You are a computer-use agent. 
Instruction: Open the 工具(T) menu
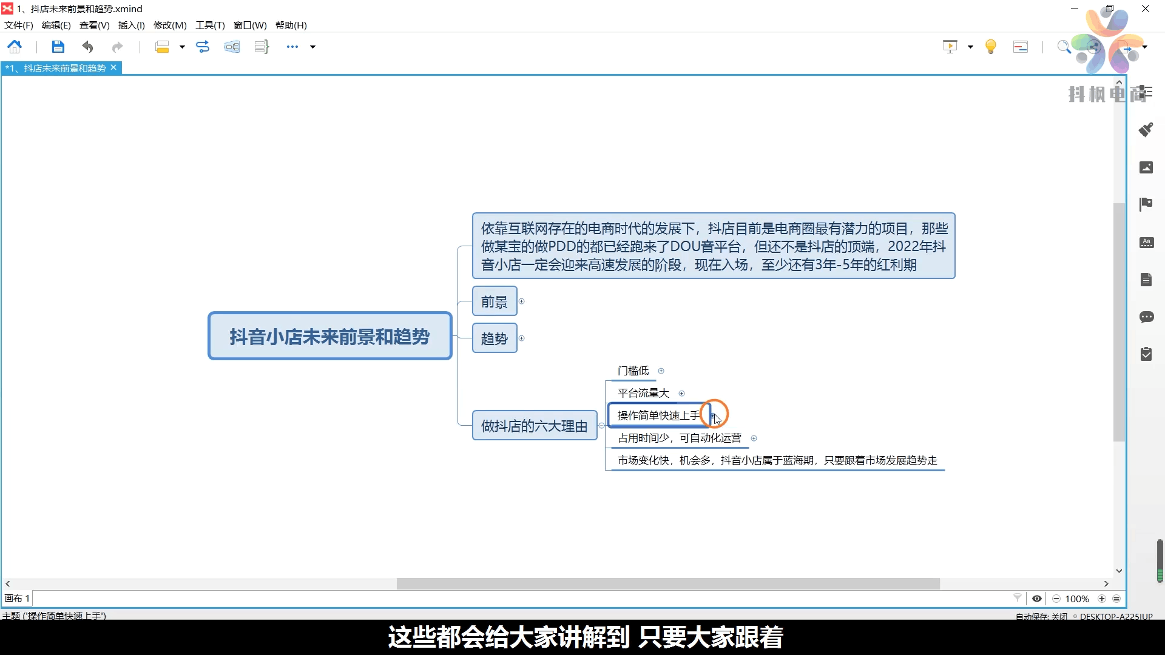(210, 25)
